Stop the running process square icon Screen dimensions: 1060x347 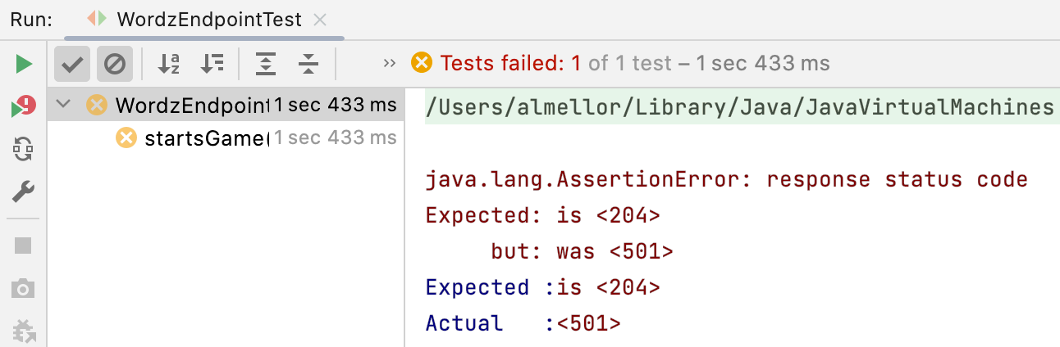24,246
